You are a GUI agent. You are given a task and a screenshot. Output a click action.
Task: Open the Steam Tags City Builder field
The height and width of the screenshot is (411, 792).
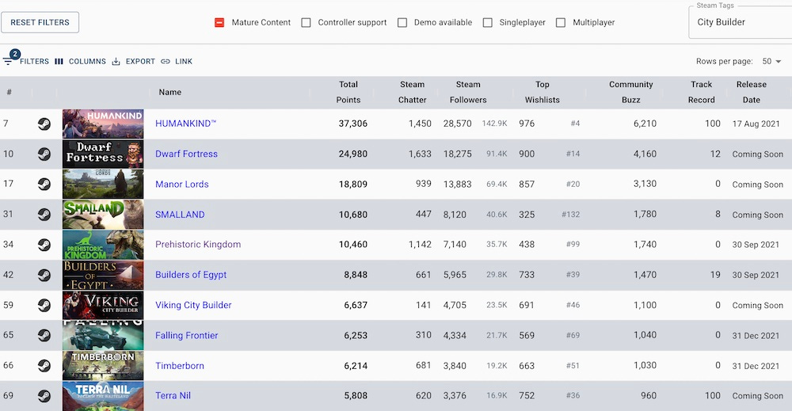click(x=741, y=22)
